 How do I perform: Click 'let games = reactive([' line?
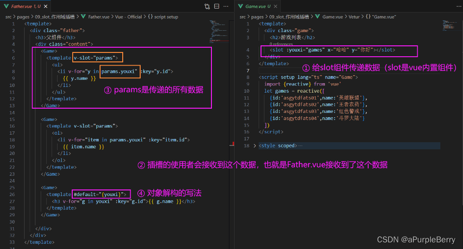(295, 91)
